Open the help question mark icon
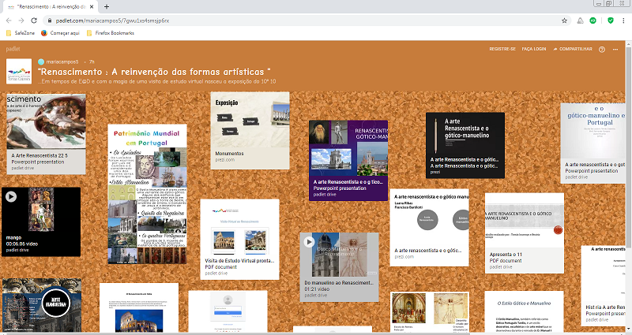Image resolution: width=632 pixels, height=335 pixels. pos(602,50)
